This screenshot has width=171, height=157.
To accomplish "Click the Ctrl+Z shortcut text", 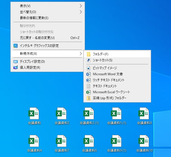I will point(75,38).
